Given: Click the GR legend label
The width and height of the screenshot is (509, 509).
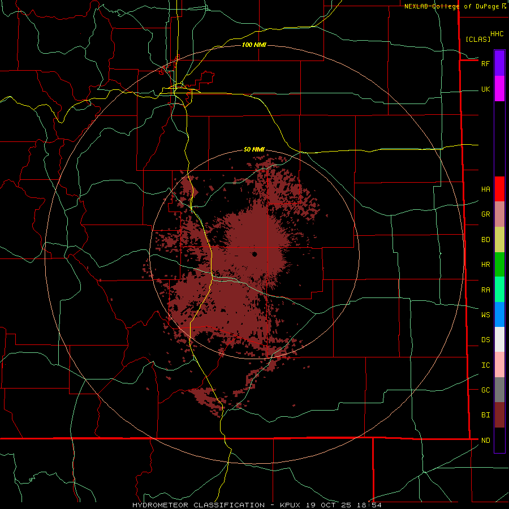Looking at the screenshot, I should (x=485, y=214).
